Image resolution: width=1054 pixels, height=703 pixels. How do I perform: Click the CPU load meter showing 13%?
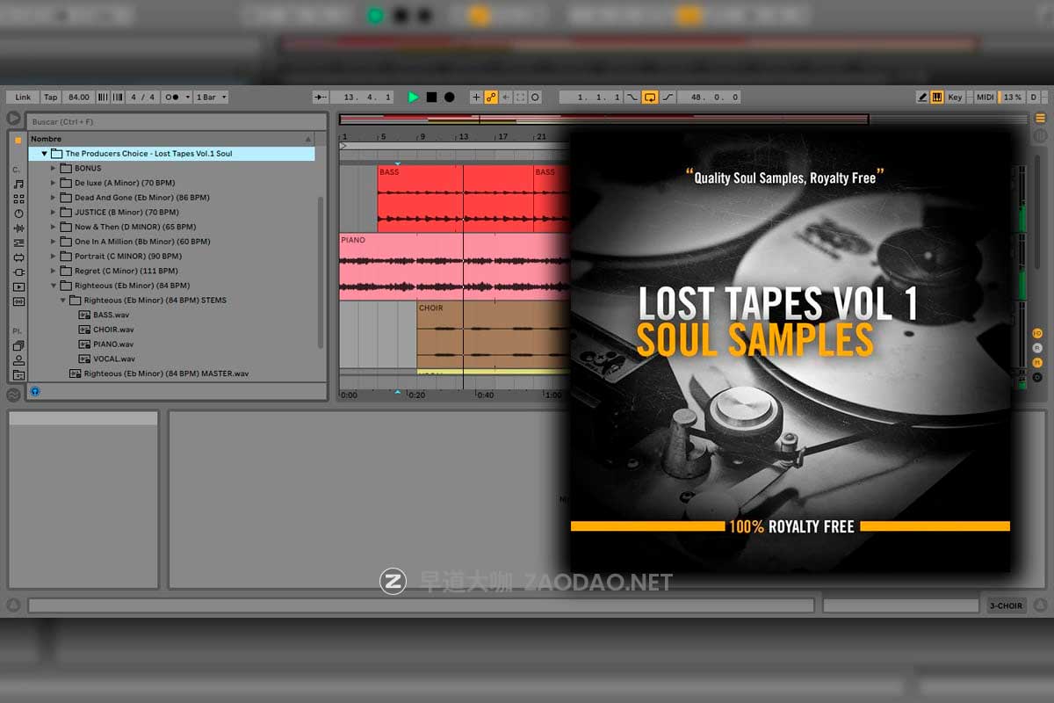pos(1012,97)
